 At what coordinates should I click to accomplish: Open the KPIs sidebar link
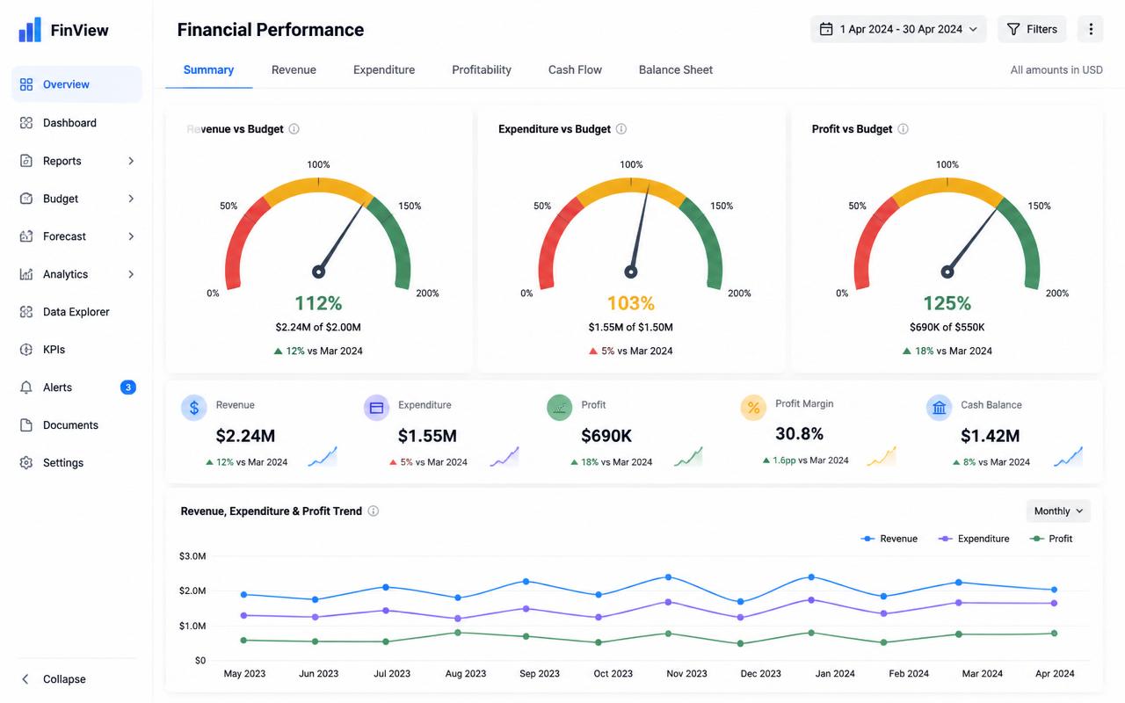click(x=76, y=350)
